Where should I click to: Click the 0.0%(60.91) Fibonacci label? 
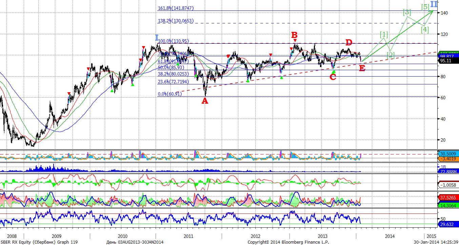click(170, 94)
